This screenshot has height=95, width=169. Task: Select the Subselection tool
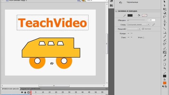click(x=165, y=5)
